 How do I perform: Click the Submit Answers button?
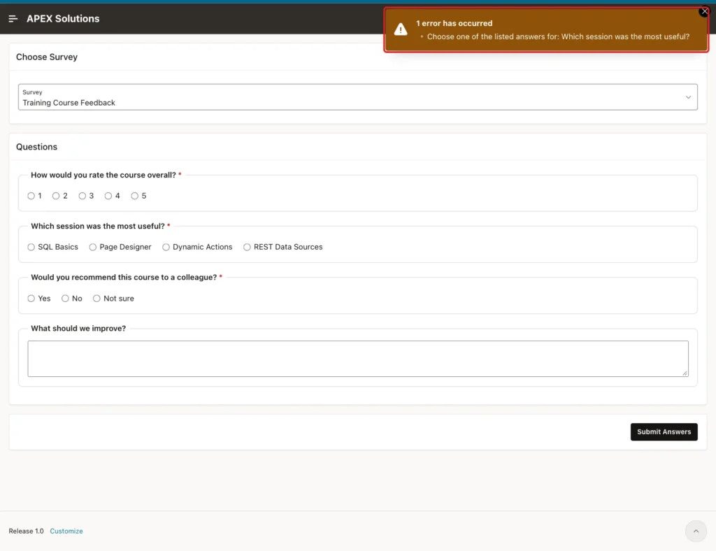tap(664, 432)
